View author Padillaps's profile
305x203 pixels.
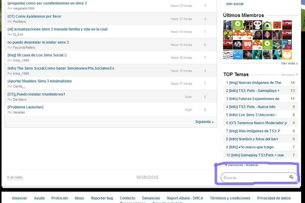[x=19, y=21]
